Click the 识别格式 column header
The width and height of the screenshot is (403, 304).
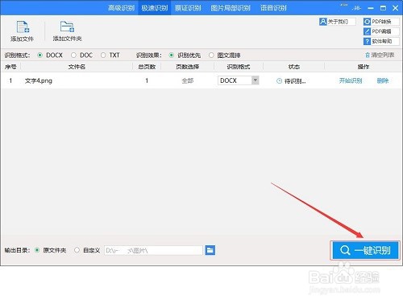(239, 67)
